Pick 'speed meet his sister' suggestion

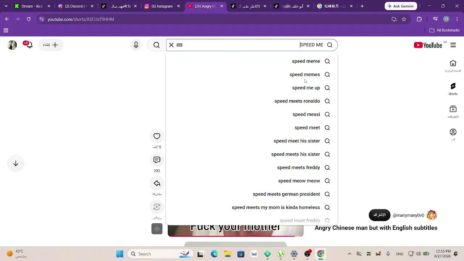pyautogui.click(x=252, y=141)
